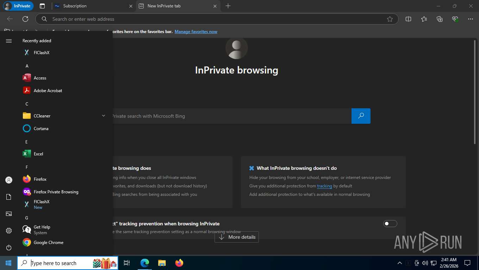
Task: Open Edge Collections
Action: click(440, 19)
